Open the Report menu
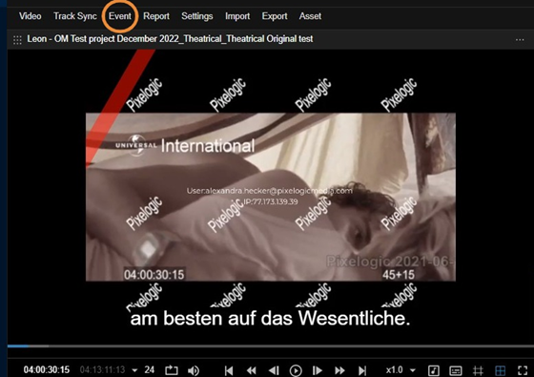Viewport: 534px width, 377px height. [x=156, y=16]
